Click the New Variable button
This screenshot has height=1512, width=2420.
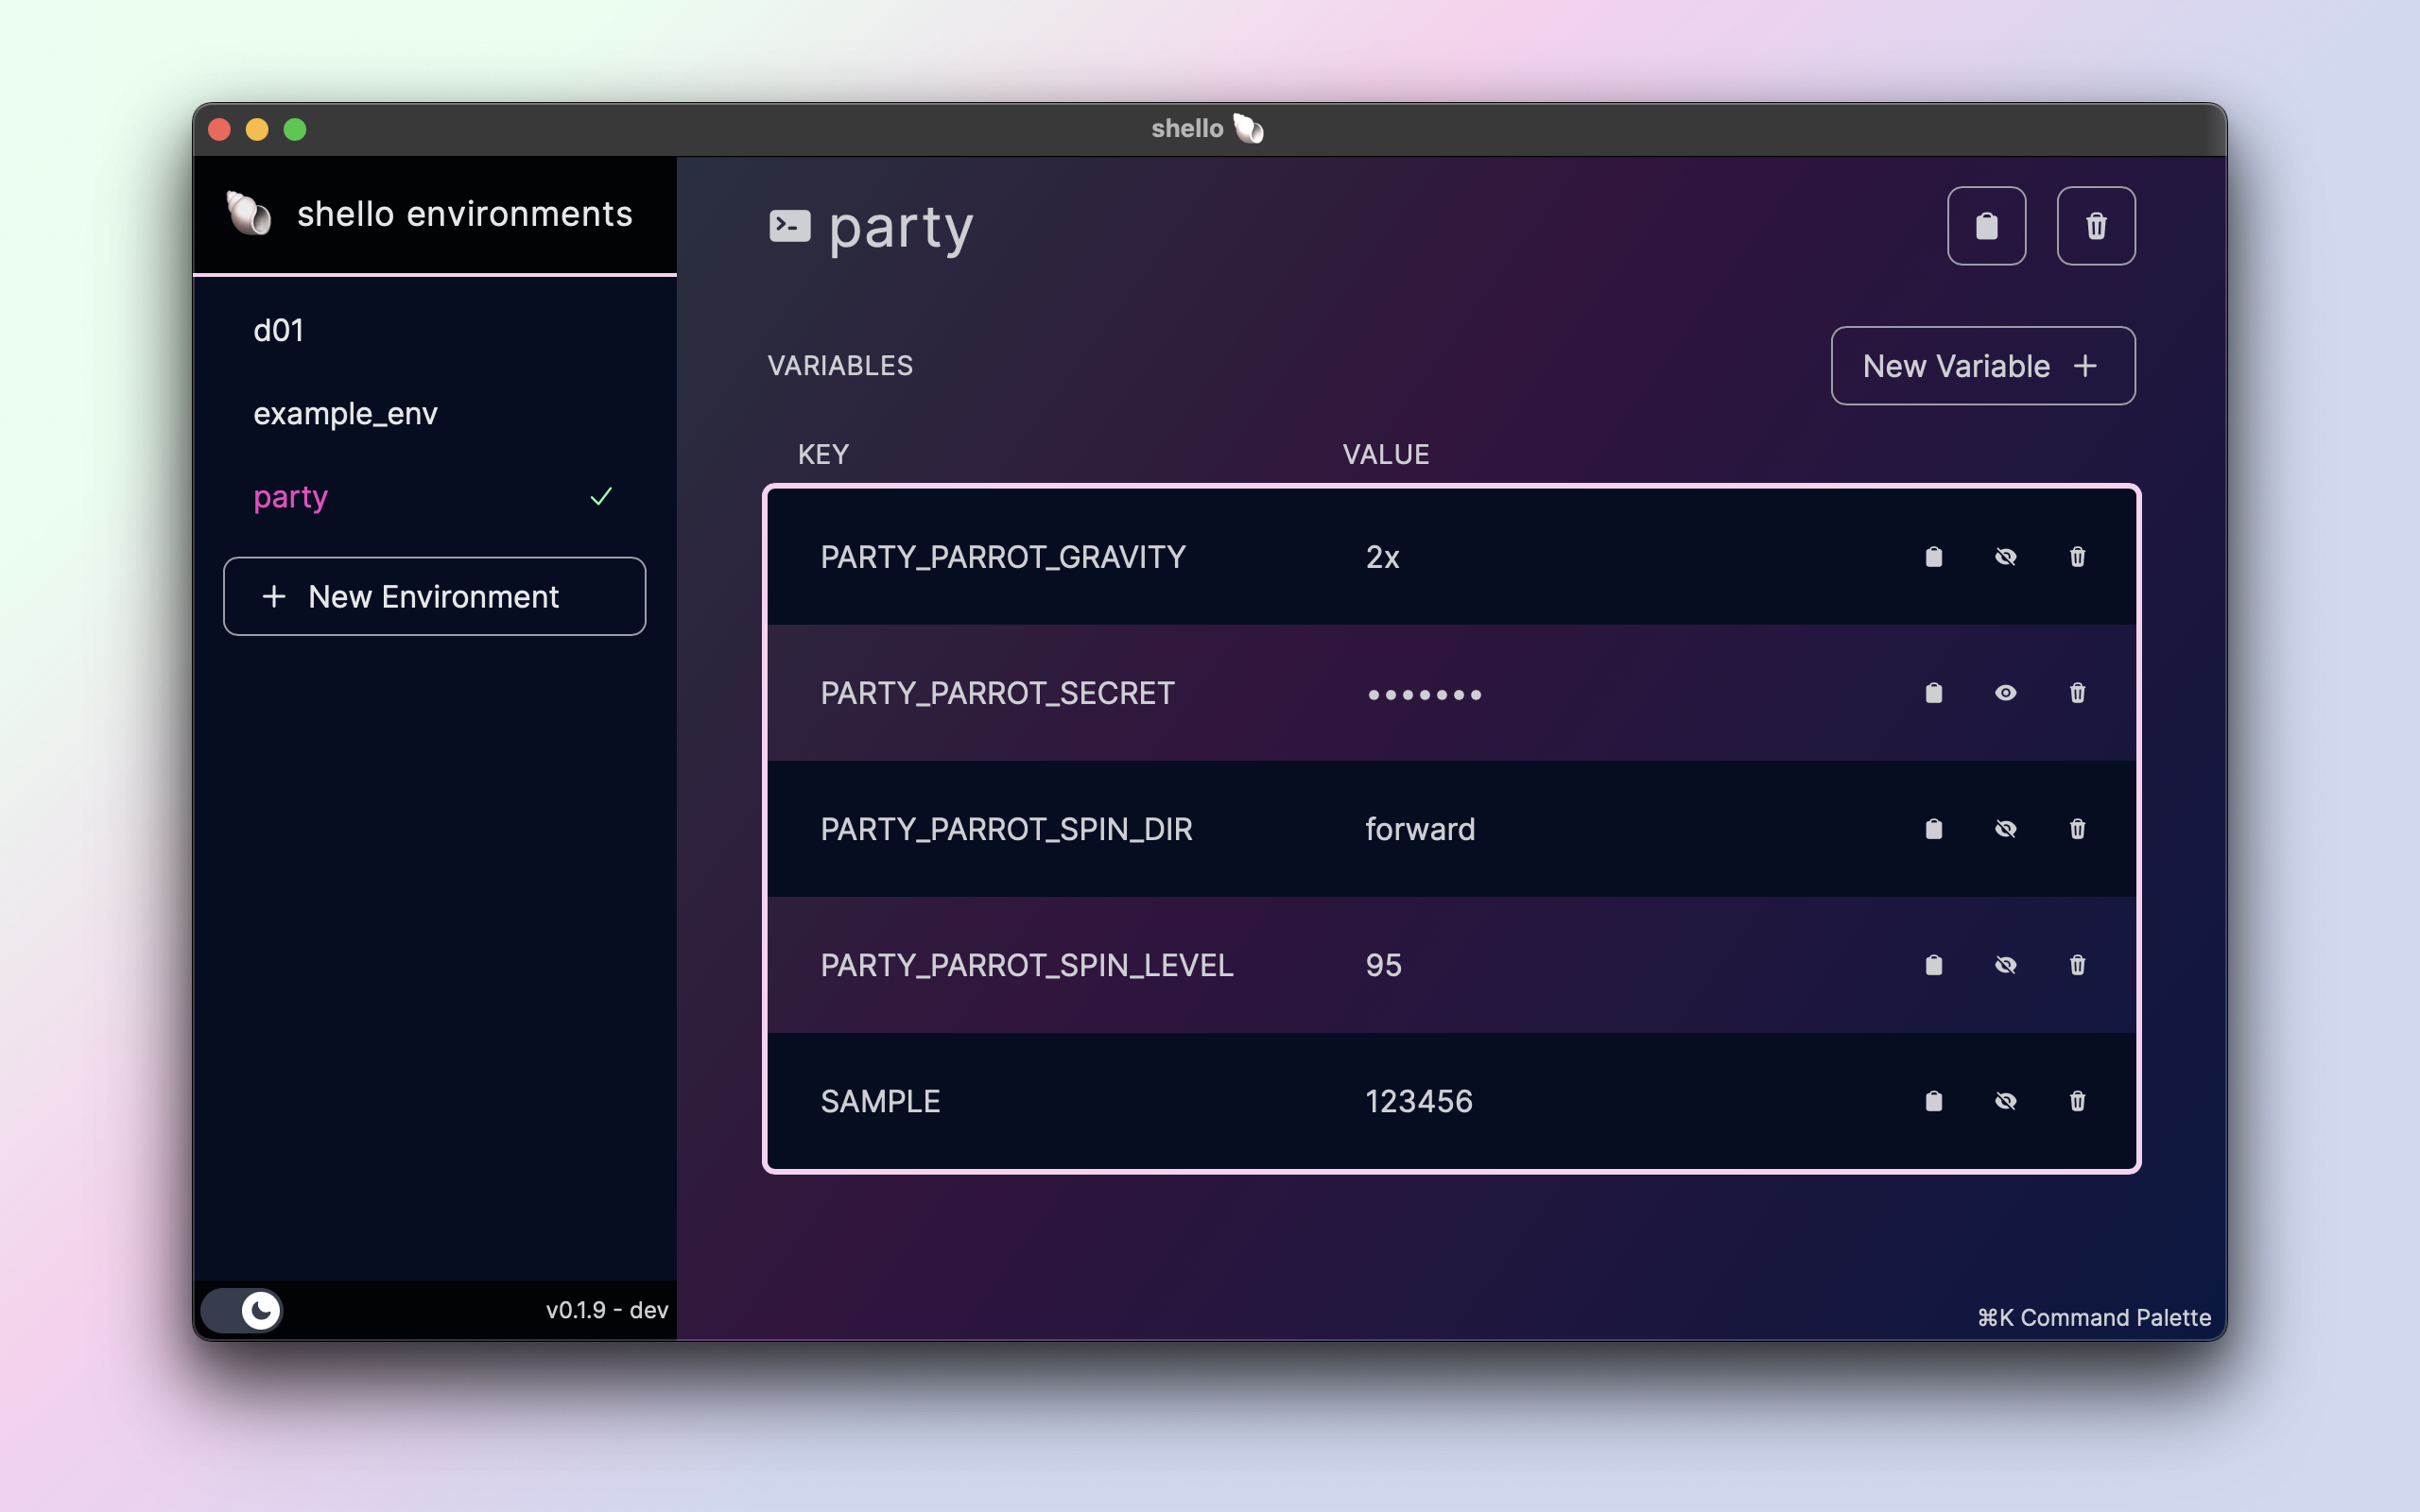(1982, 366)
